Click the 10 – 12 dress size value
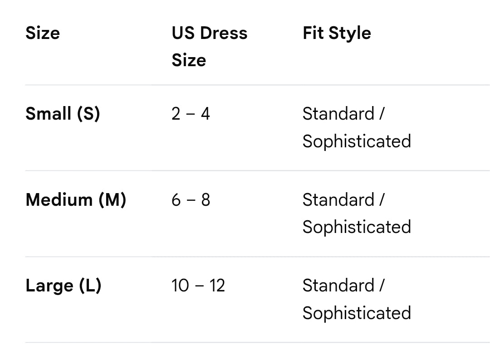This screenshot has height=349, width=490. pos(198,286)
